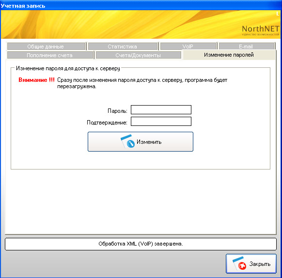The width and height of the screenshot is (282, 278).
Task: Click the Подтверждение: field label
Action: tap(107, 123)
